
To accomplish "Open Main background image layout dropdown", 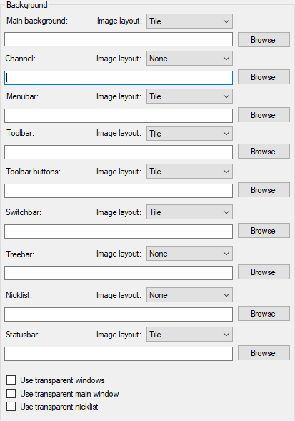I will pyautogui.click(x=189, y=21).
